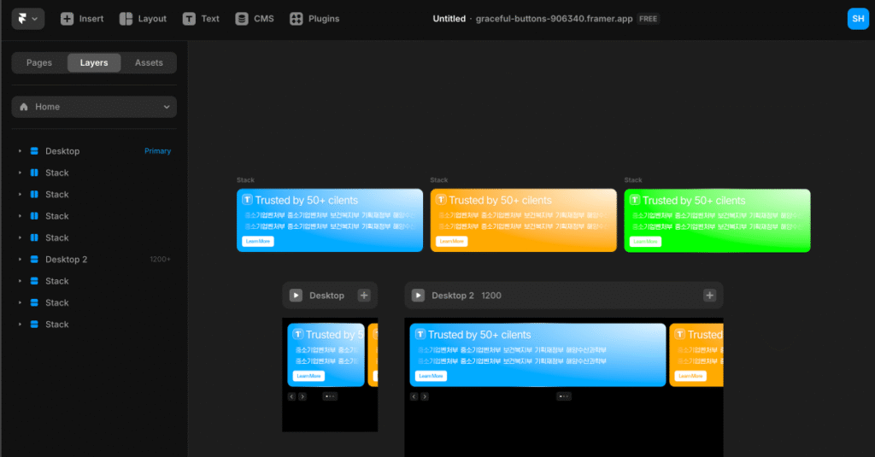Expand the Desktop layer in tree

click(x=20, y=151)
